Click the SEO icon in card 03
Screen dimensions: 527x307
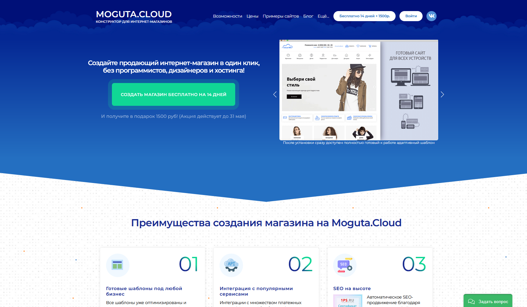[345, 265]
